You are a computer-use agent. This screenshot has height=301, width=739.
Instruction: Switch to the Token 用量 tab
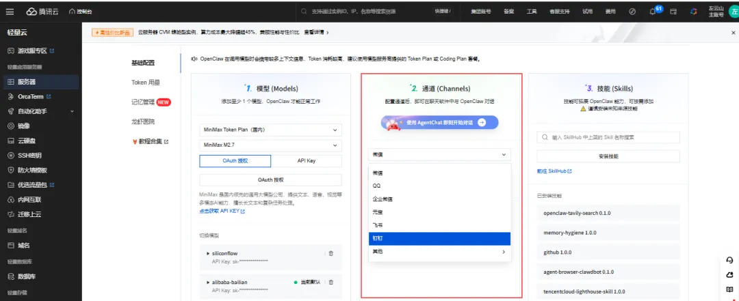[145, 83]
